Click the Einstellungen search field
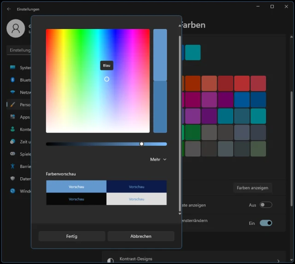 pyautogui.click(x=19, y=50)
